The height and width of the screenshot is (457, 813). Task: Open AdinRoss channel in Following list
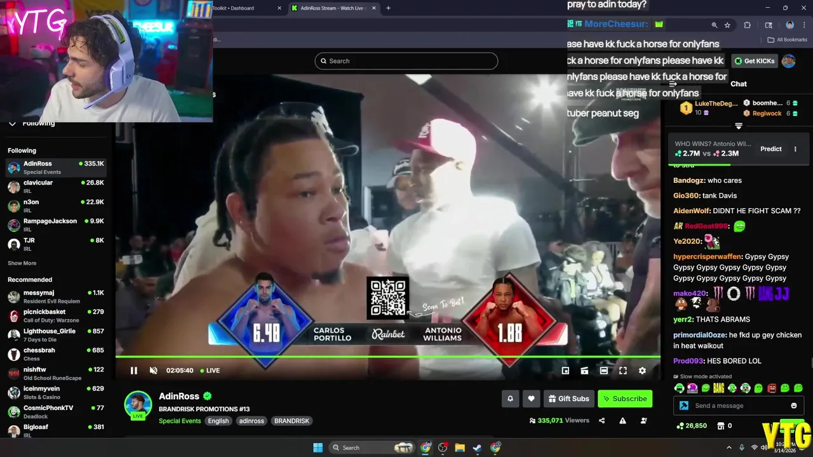[x=56, y=168]
